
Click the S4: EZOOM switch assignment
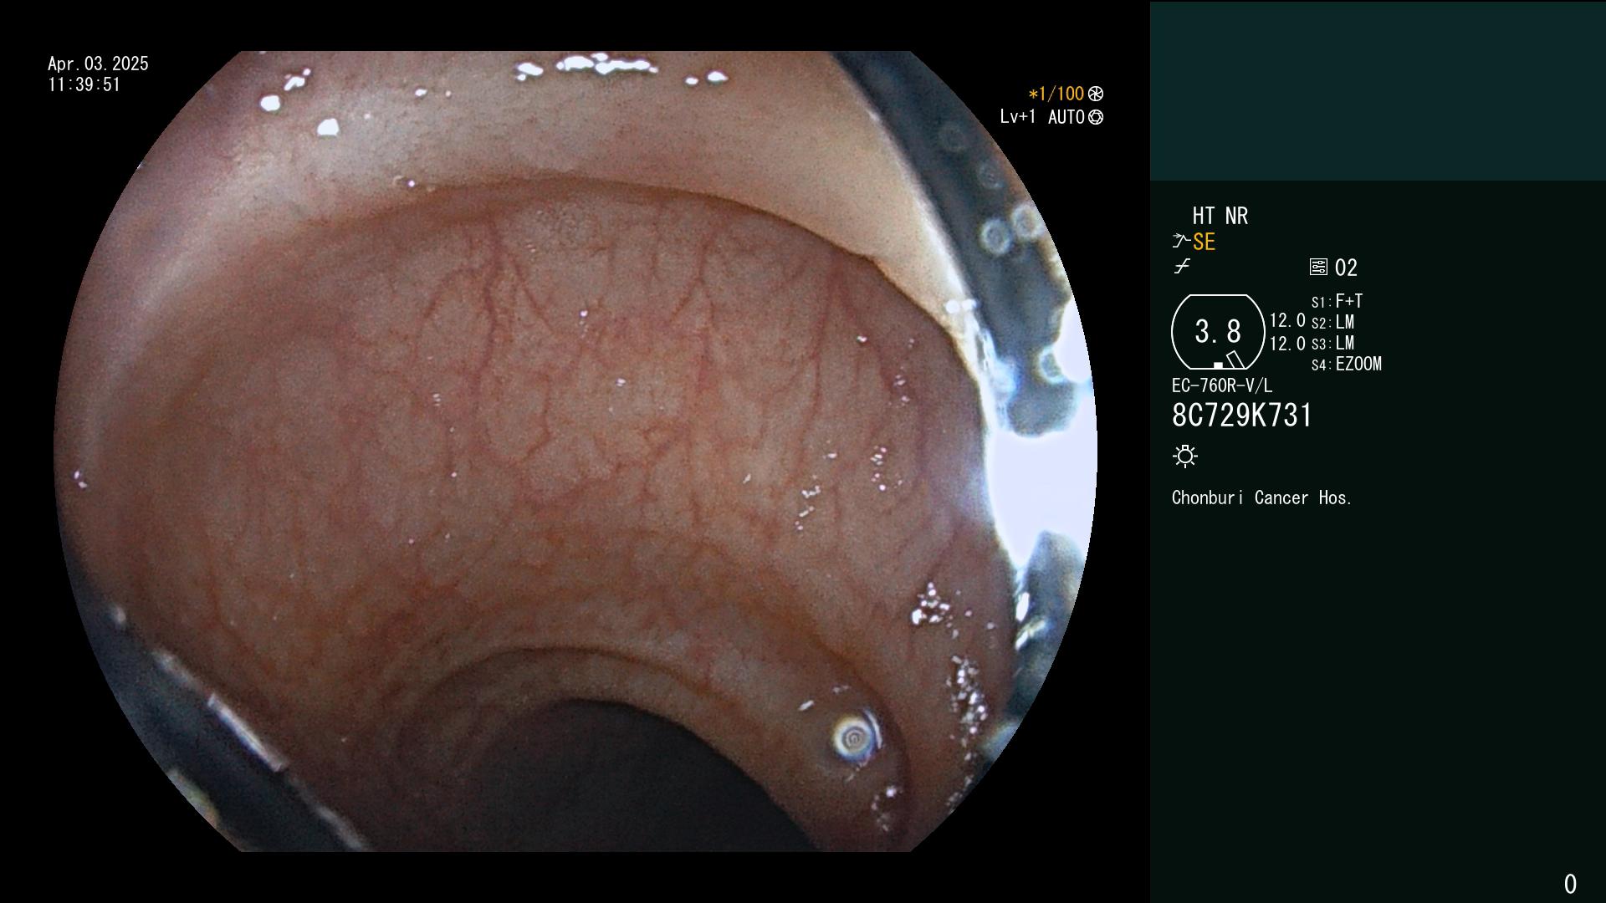coord(1346,364)
